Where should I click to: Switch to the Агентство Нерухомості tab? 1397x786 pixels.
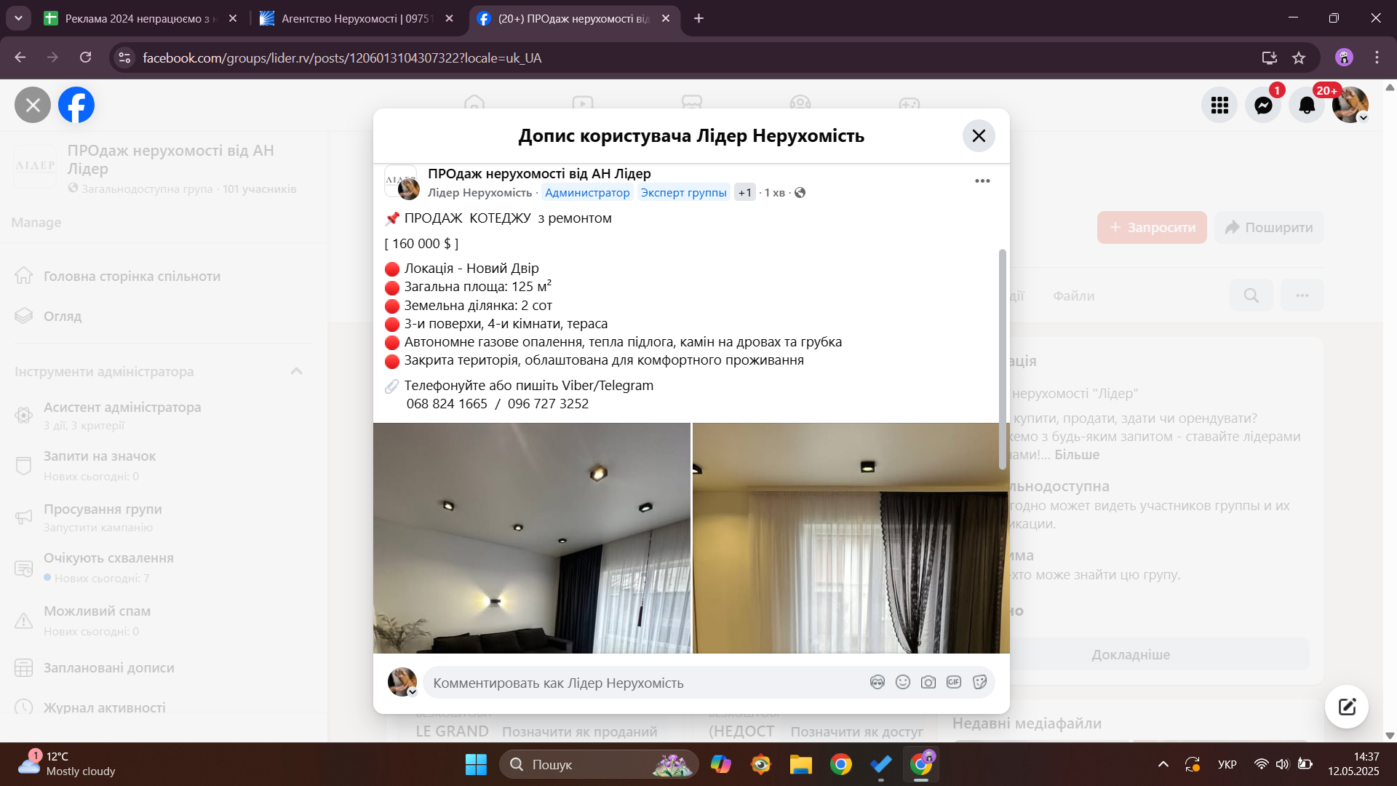(355, 18)
